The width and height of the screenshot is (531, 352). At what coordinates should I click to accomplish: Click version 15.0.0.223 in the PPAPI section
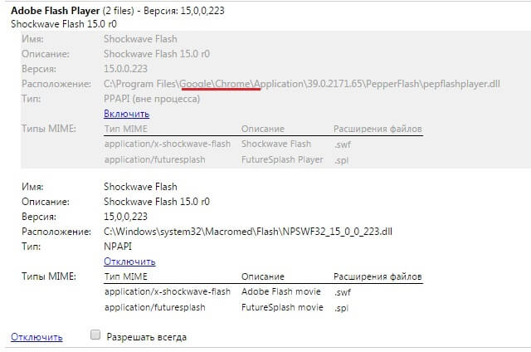(x=125, y=69)
